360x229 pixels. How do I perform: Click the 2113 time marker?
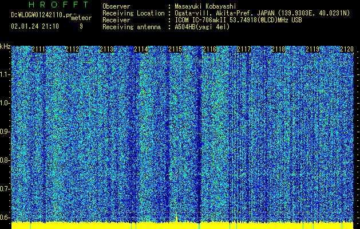coord(107,49)
